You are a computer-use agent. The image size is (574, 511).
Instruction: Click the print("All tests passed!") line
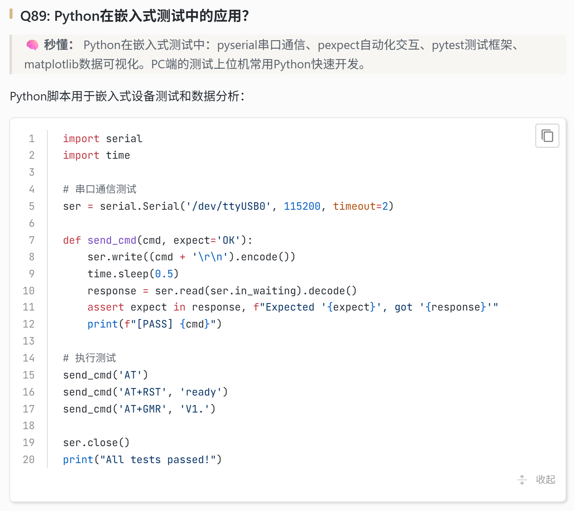pos(142,460)
